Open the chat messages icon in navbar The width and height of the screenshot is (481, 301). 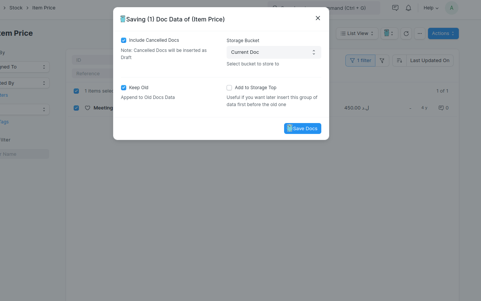[x=395, y=8]
